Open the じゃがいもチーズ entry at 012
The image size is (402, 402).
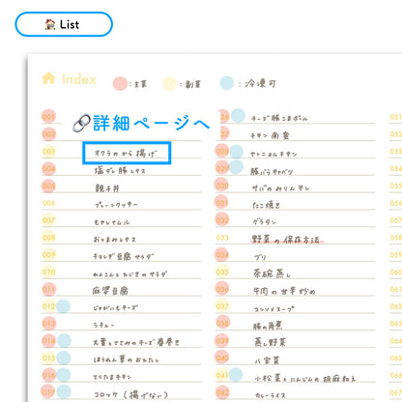click(x=115, y=308)
